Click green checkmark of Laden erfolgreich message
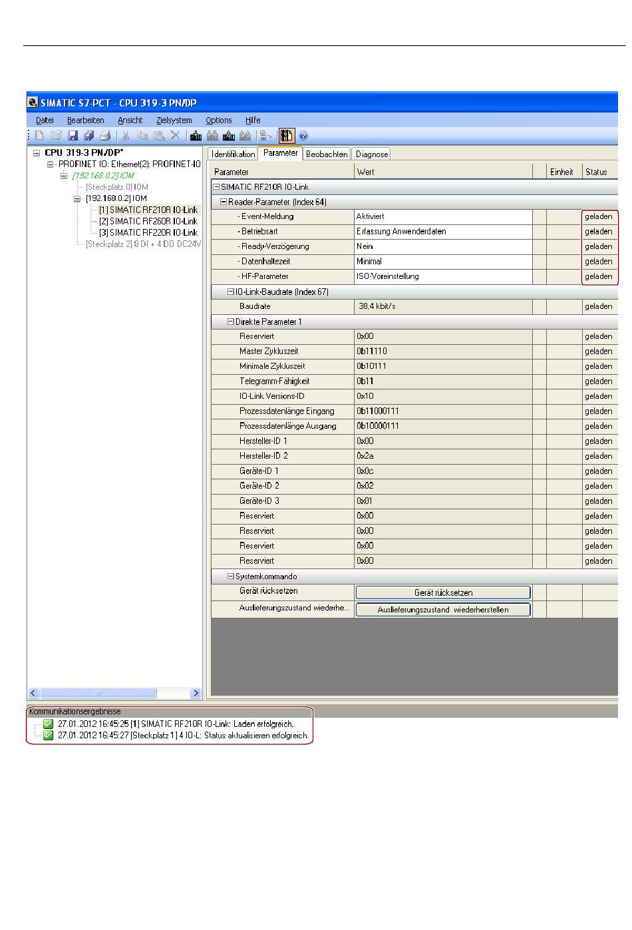This screenshot has width=632, height=930. coord(48,724)
